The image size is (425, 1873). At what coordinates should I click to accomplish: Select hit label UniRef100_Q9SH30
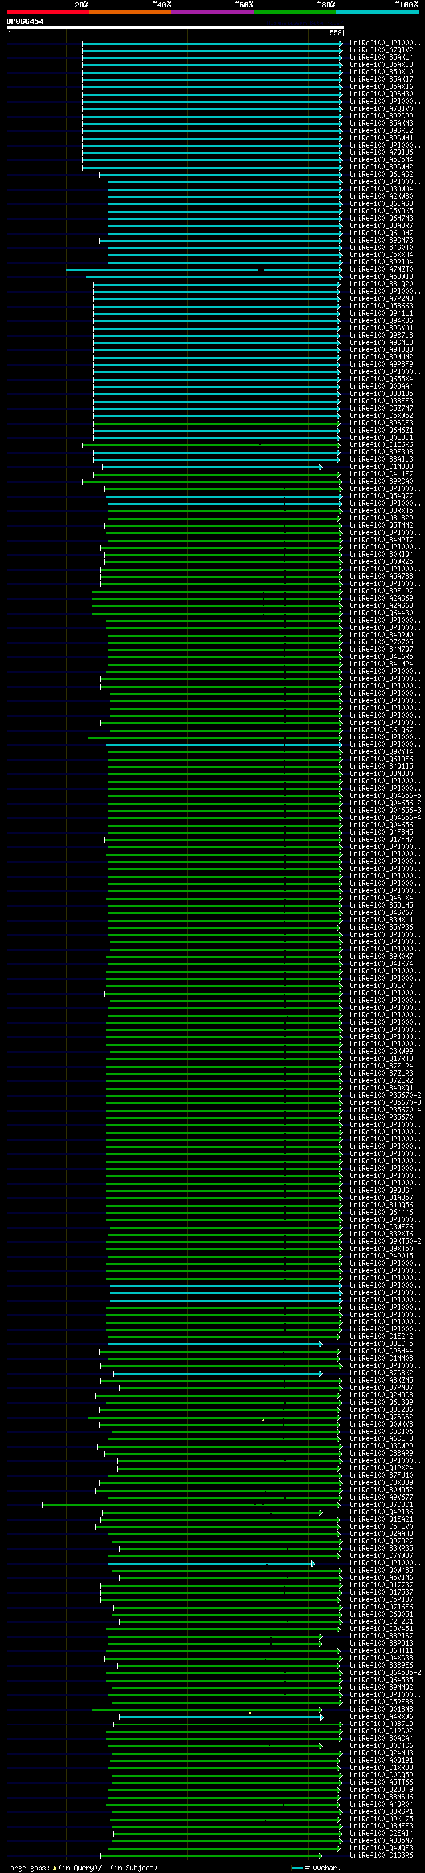coord(381,94)
